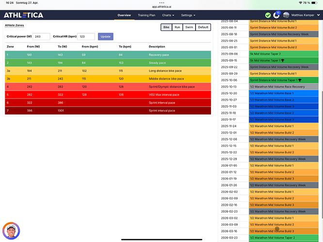Click the green checkmark status icon

tap(268, 15)
